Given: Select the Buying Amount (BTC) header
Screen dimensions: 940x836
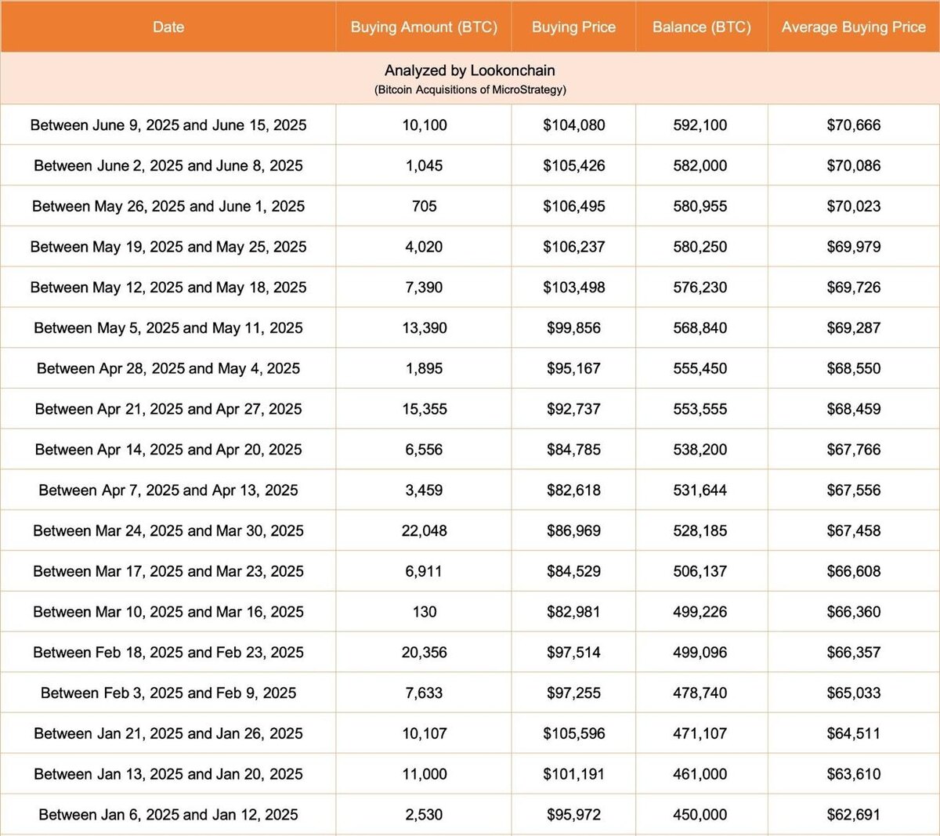Looking at the screenshot, I should (x=424, y=27).
